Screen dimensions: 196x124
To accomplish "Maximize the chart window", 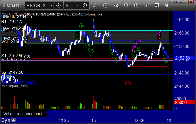I will pos(186,2).
